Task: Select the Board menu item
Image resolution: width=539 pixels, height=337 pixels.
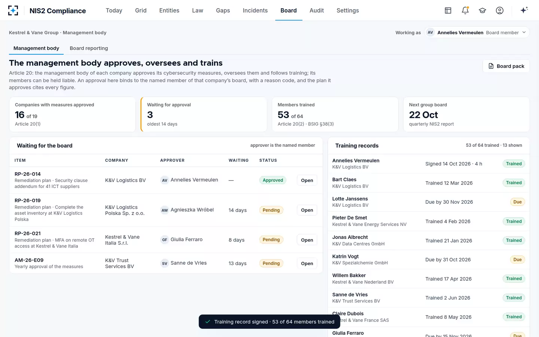Action: pyautogui.click(x=289, y=10)
